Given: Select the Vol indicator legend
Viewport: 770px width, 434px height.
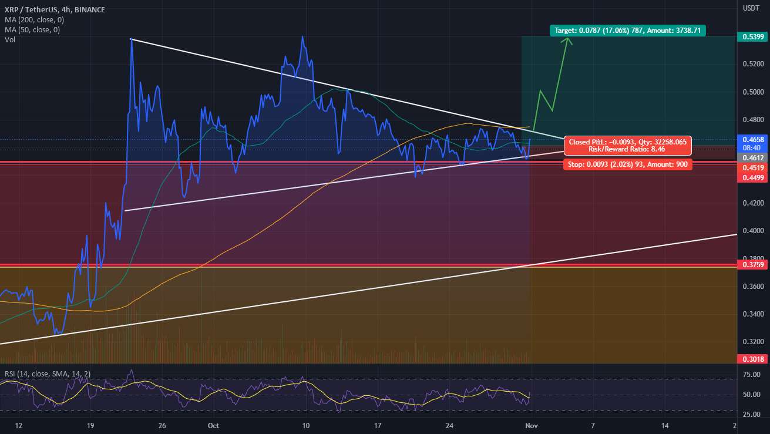Looking at the screenshot, I should pos(9,40).
